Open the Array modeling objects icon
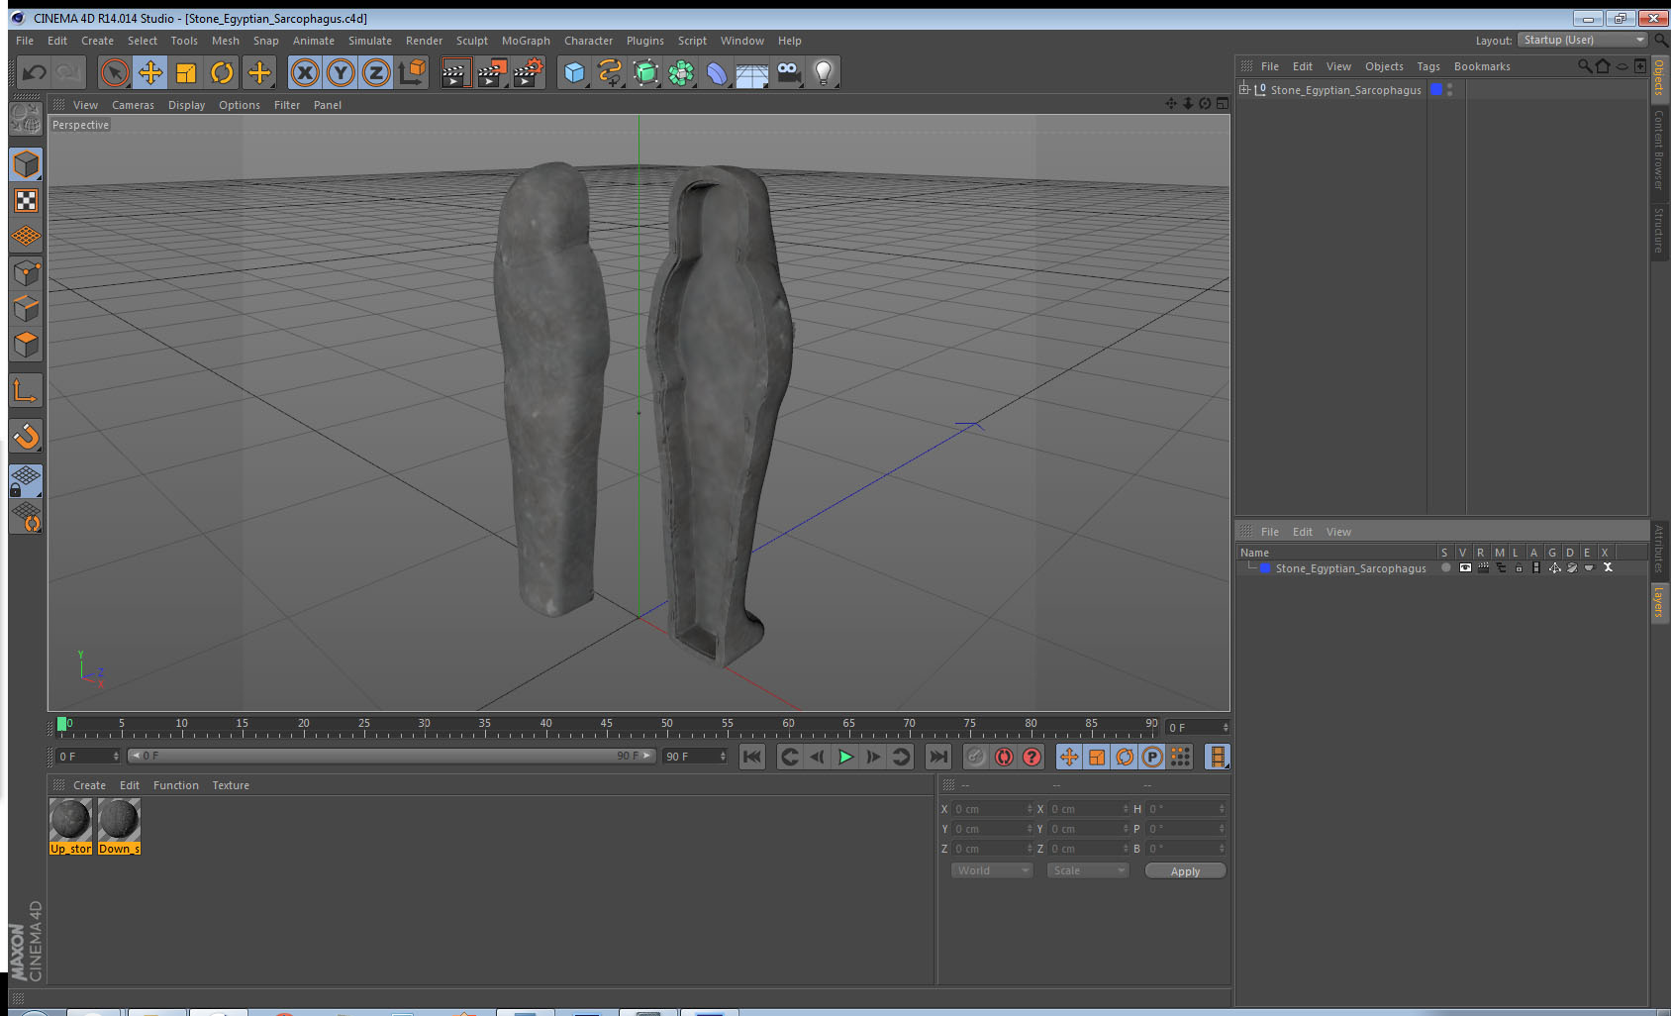 tap(681, 72)
